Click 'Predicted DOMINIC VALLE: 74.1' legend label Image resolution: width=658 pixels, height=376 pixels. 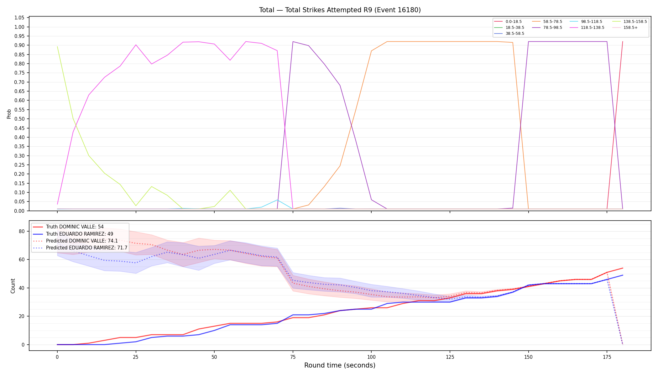[x=82, y=241]
